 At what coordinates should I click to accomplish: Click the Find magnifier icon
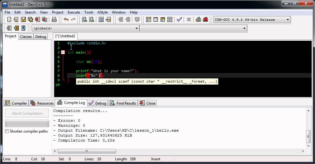[85, 19]
